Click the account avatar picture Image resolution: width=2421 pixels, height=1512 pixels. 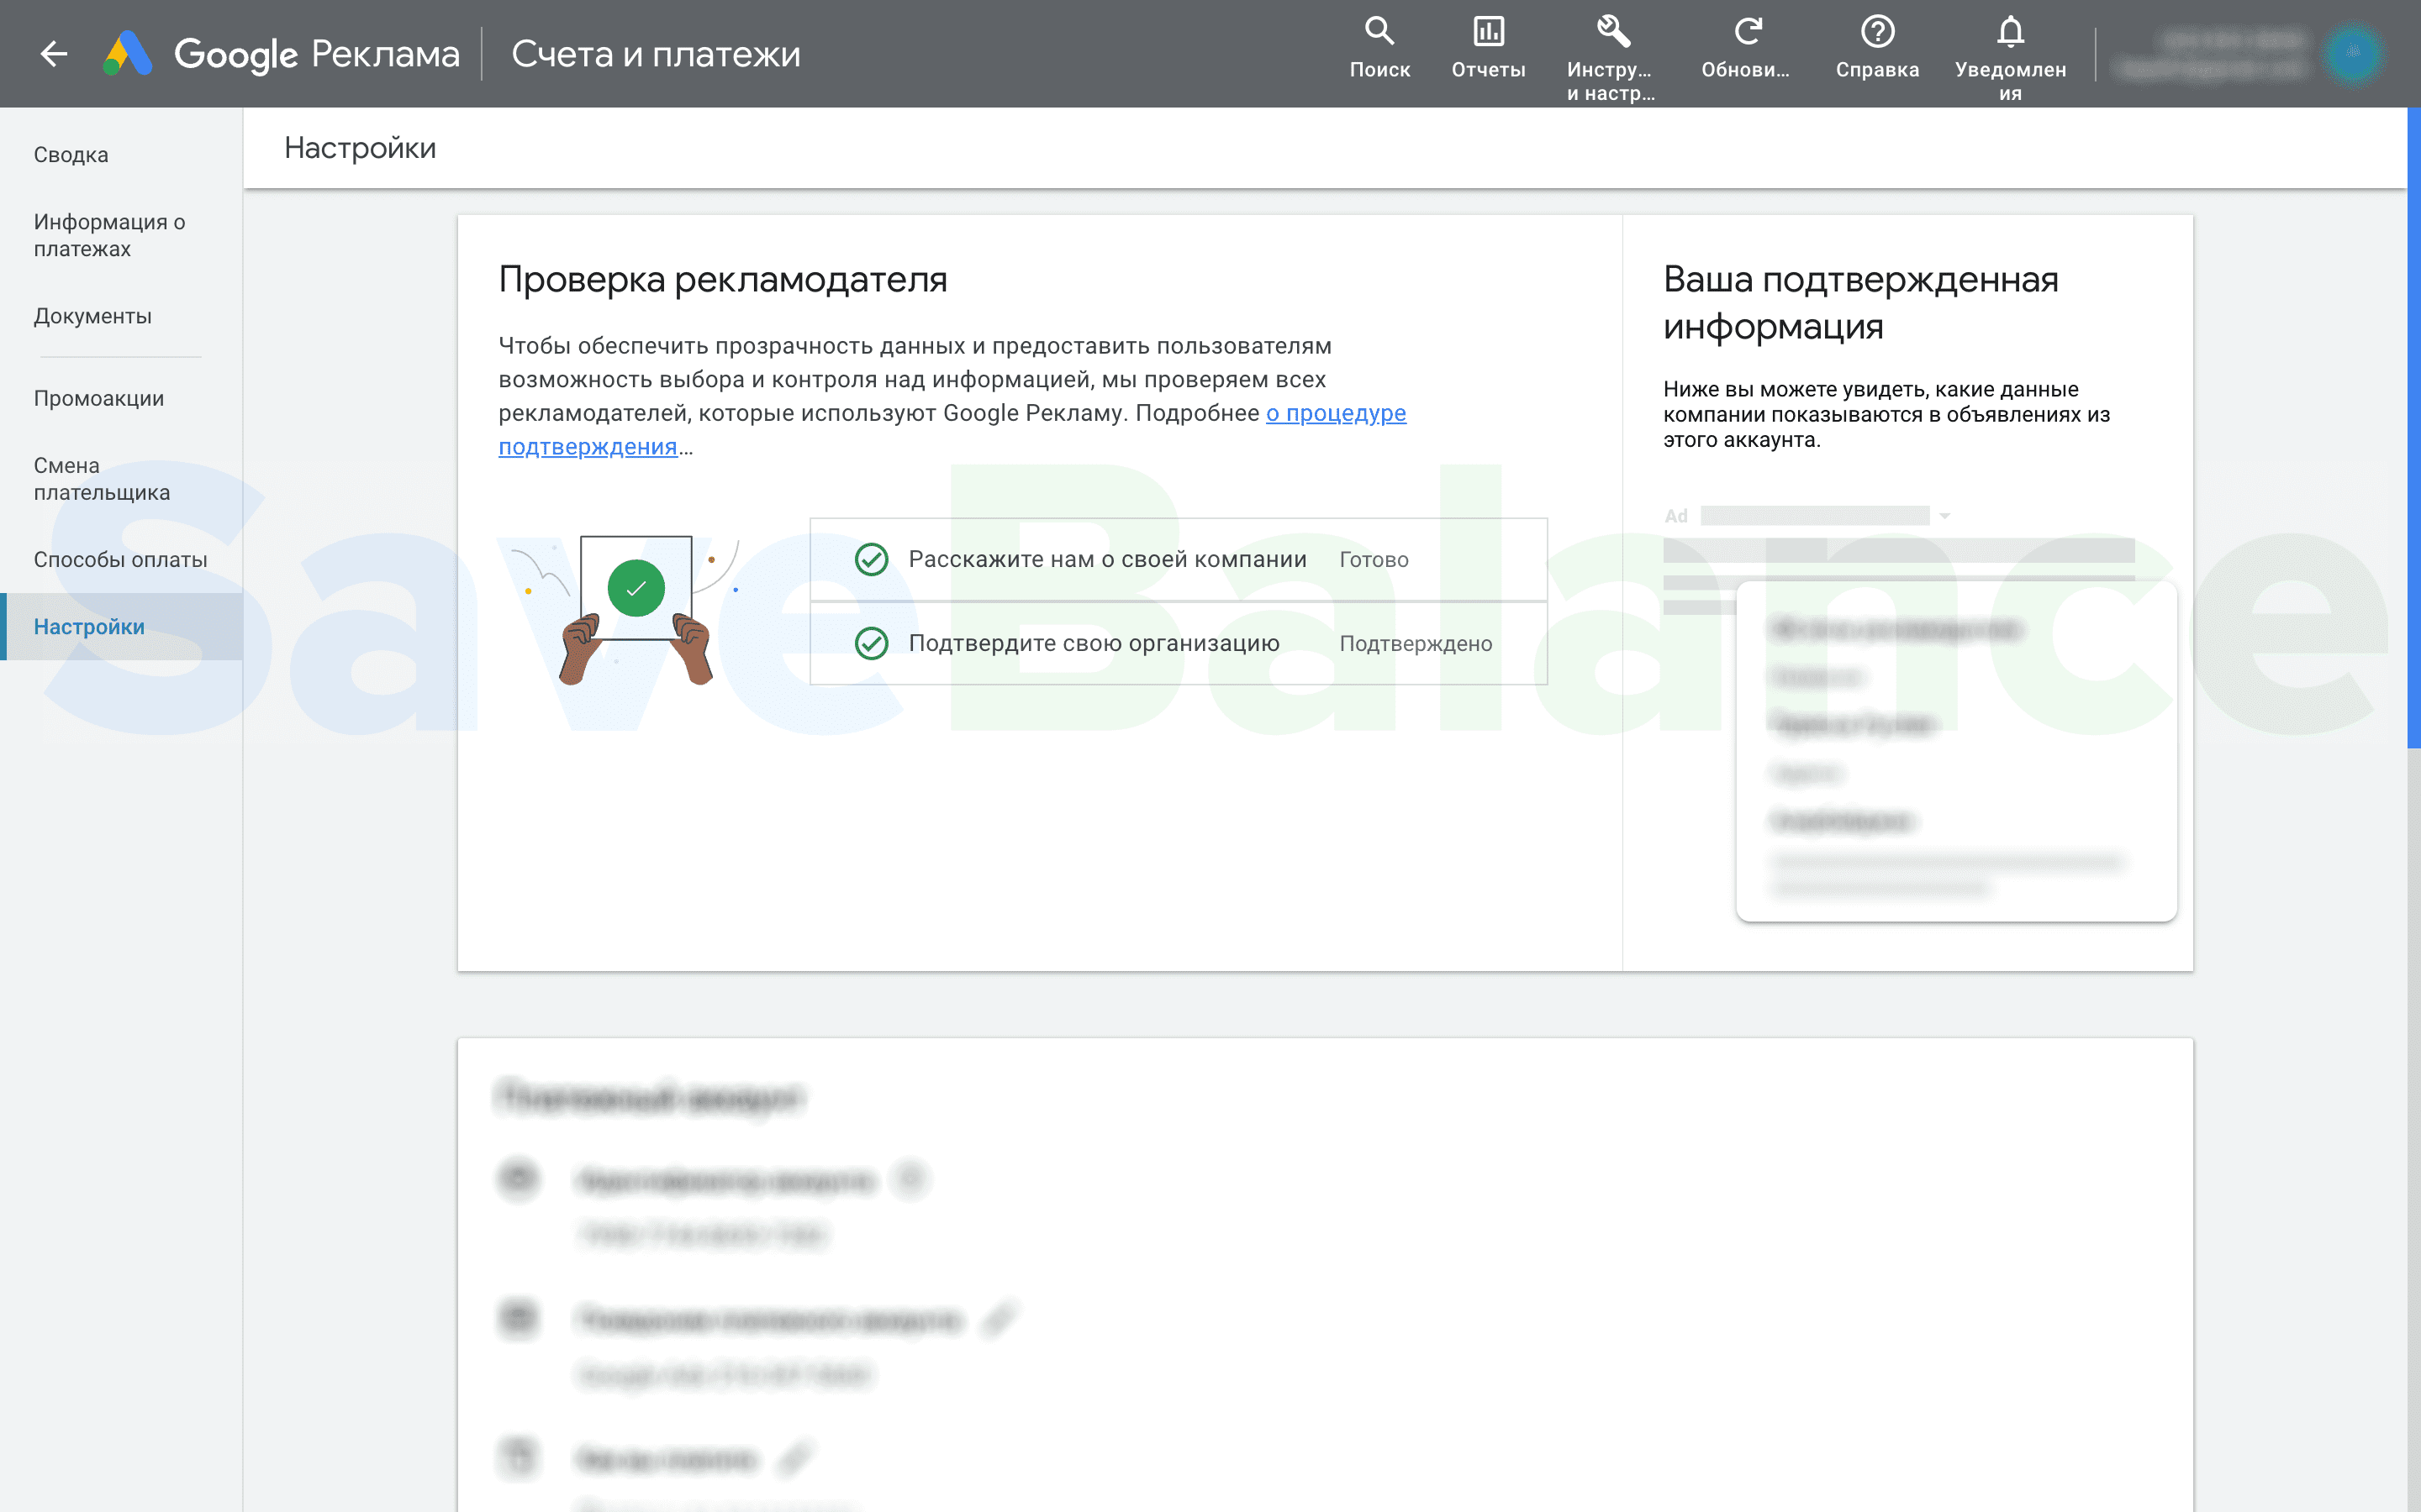(2354, 54)
